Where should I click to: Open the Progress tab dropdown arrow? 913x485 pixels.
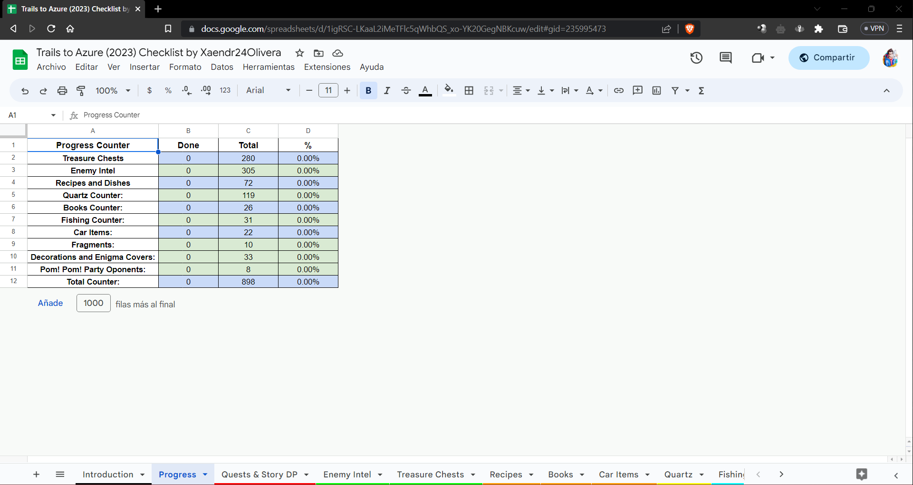click(x=205, y=475)
